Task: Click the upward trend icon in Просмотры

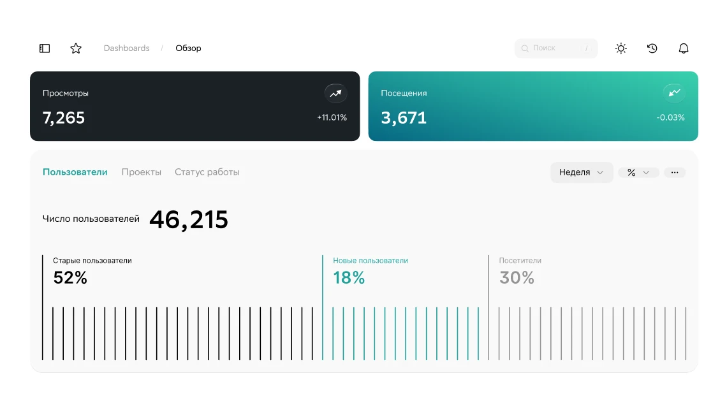Action: 336,93
